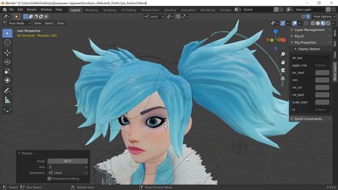Viewport: 338px width, 190px height.
Task: Click the green Y axis gizmo ball
Action: (x=272, y=40)
